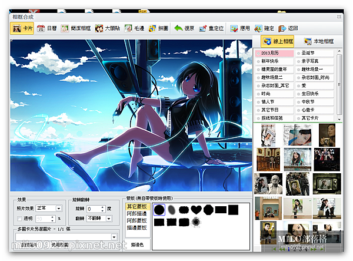Open the 照片效果 photo effect dropdown

click(59, 209)
